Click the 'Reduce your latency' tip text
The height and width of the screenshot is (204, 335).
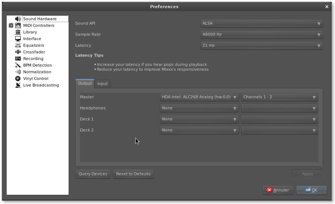153,69
